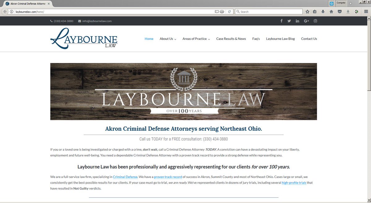Open the Facebook social icon

pos(281,21)
